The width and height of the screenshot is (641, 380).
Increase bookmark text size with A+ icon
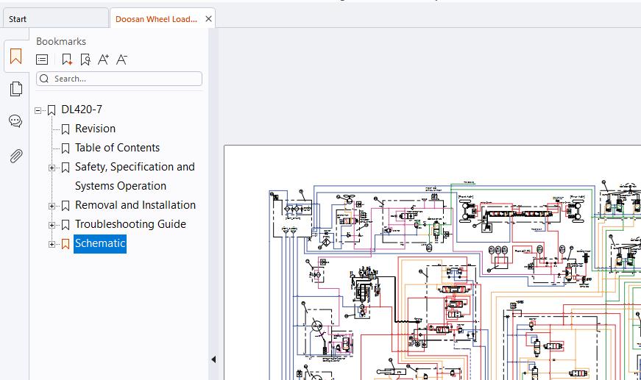104,60
